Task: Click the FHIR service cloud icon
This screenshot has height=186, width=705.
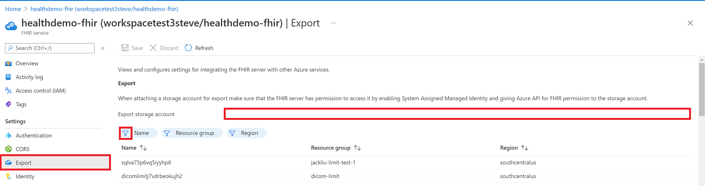Action: click(11, 26)
